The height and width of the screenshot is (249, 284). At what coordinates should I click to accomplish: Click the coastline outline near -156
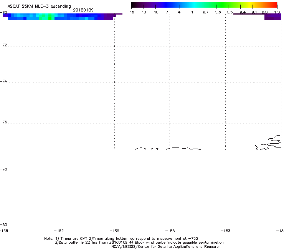[x=183, y=149]
